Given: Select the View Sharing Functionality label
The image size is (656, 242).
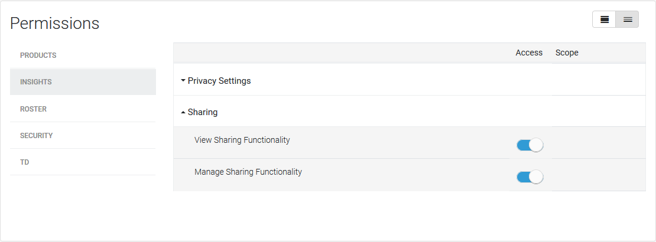Looking at the screenshot, I should 242,140.
